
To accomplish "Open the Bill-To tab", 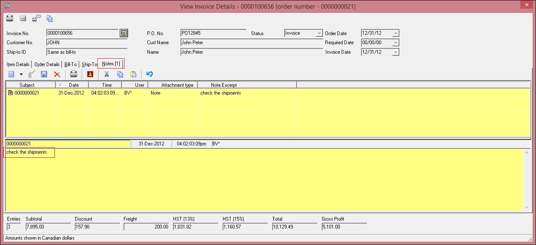I will [x=70, y=64].
